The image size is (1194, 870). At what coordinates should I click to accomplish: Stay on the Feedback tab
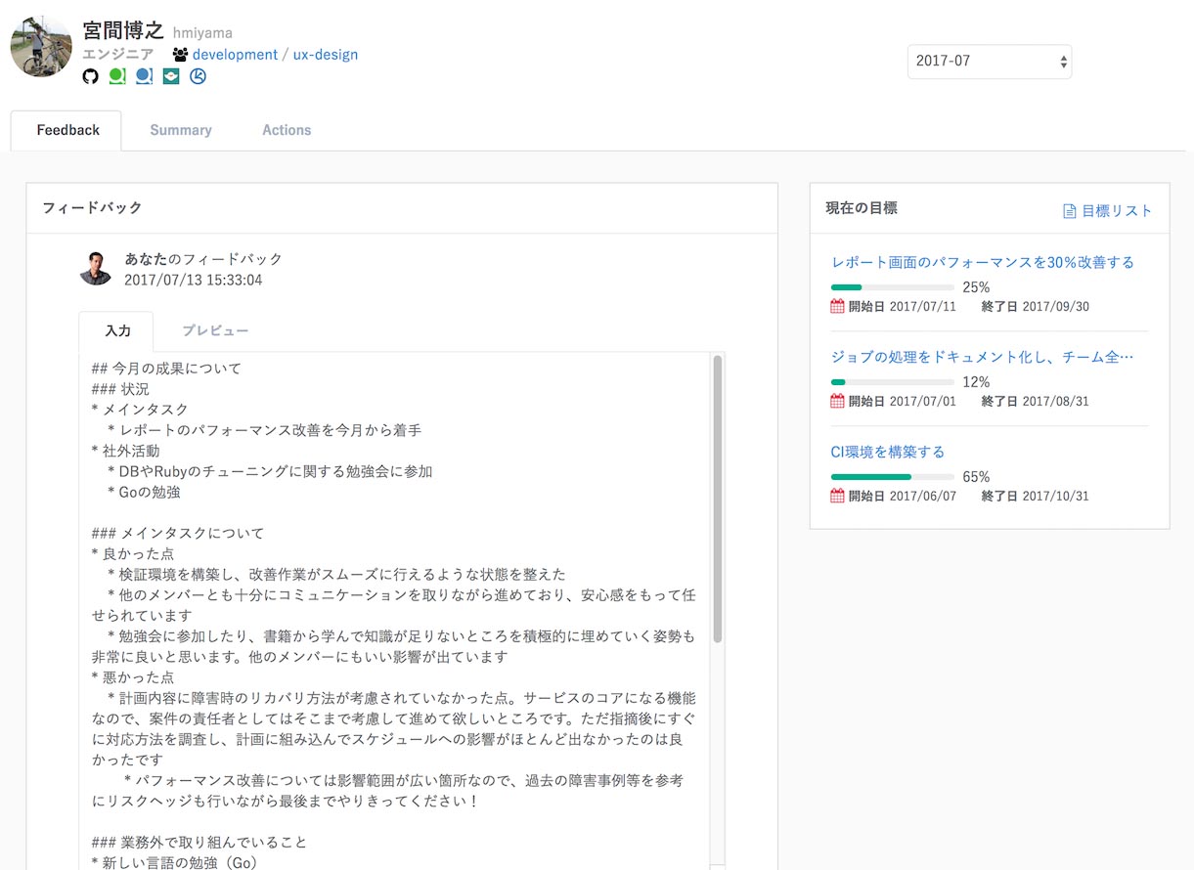click(66, 129)
